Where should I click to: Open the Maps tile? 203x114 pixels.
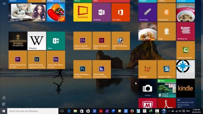[x=167, y=31]
